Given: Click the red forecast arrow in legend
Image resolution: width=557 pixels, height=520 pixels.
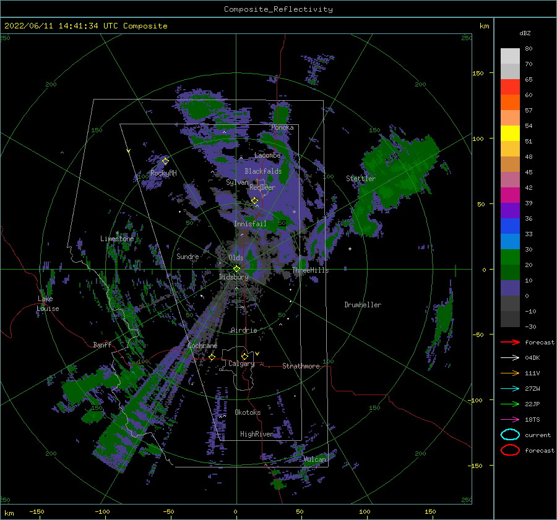Looking at the screenshot, I should tap(510, 342).
